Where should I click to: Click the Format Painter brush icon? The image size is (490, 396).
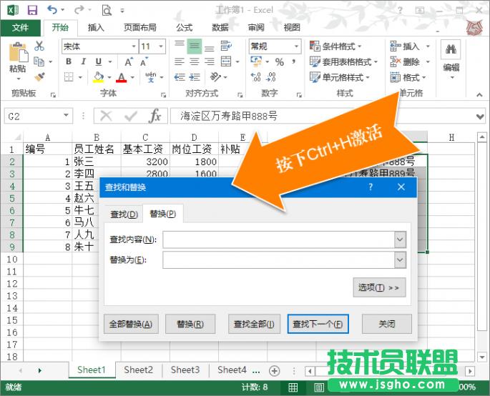tap(39, 77)
